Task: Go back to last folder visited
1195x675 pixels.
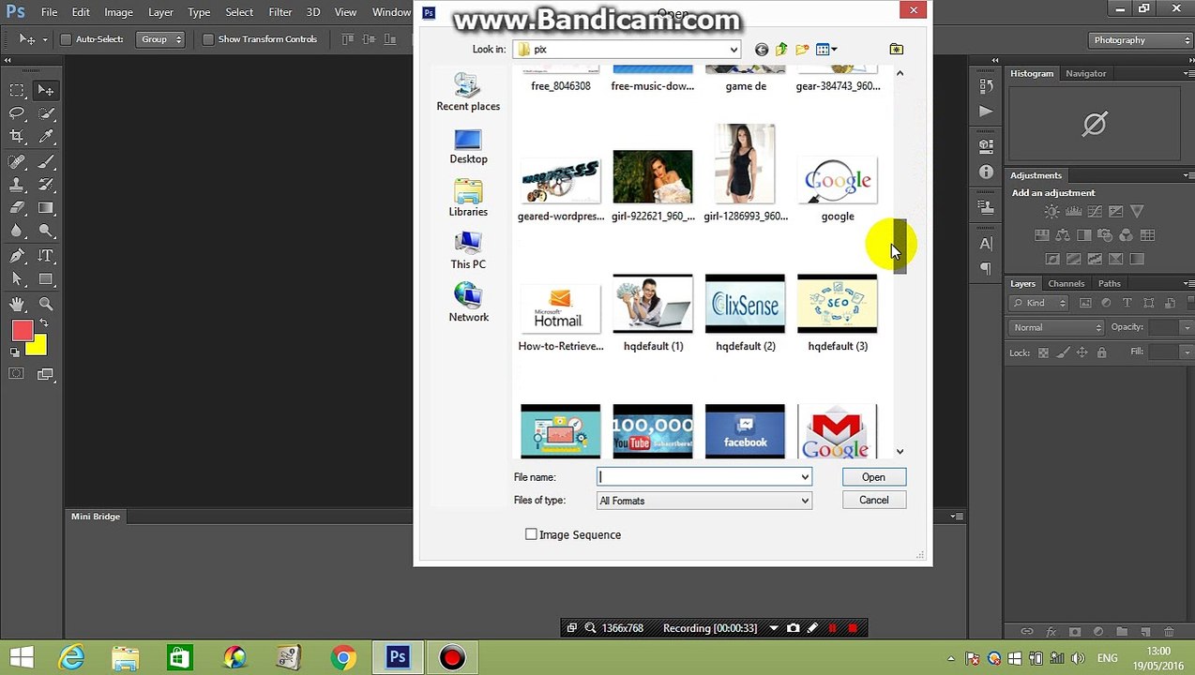Action: tap(762, 49)
